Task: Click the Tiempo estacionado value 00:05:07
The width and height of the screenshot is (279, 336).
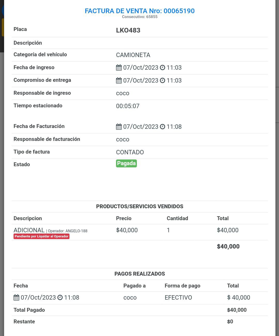Action: tap(128, 106)
